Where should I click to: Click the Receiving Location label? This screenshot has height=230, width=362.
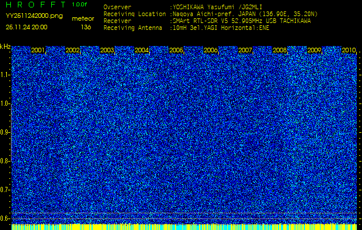coord(135,14)
